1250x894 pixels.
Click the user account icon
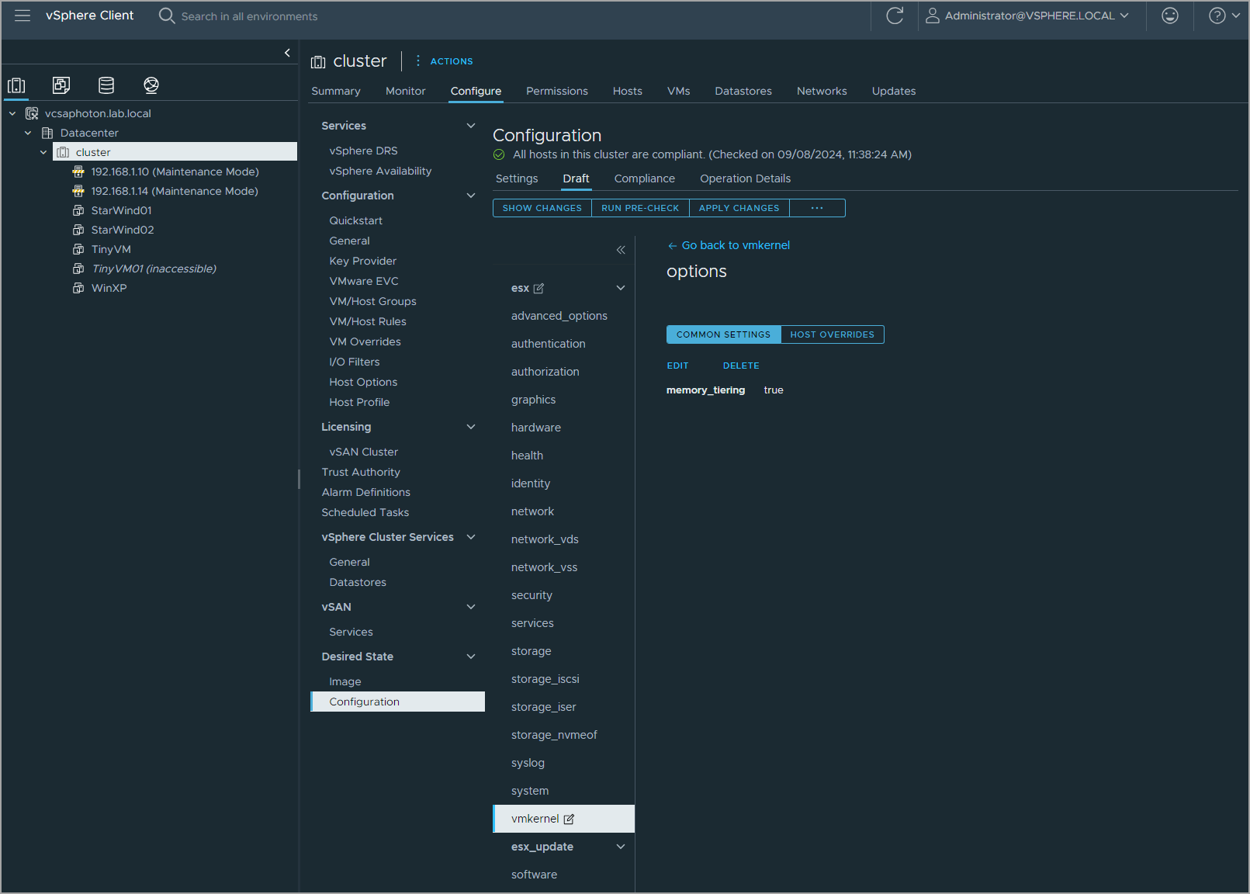pos(933,16)
